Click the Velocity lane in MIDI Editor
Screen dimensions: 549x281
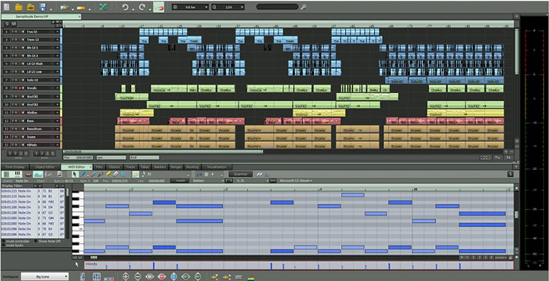tap(299, 265)
